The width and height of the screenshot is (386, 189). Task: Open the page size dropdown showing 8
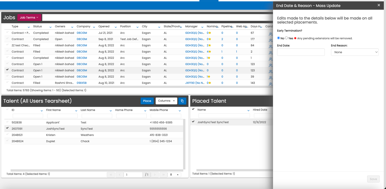(x=174, y=175)
